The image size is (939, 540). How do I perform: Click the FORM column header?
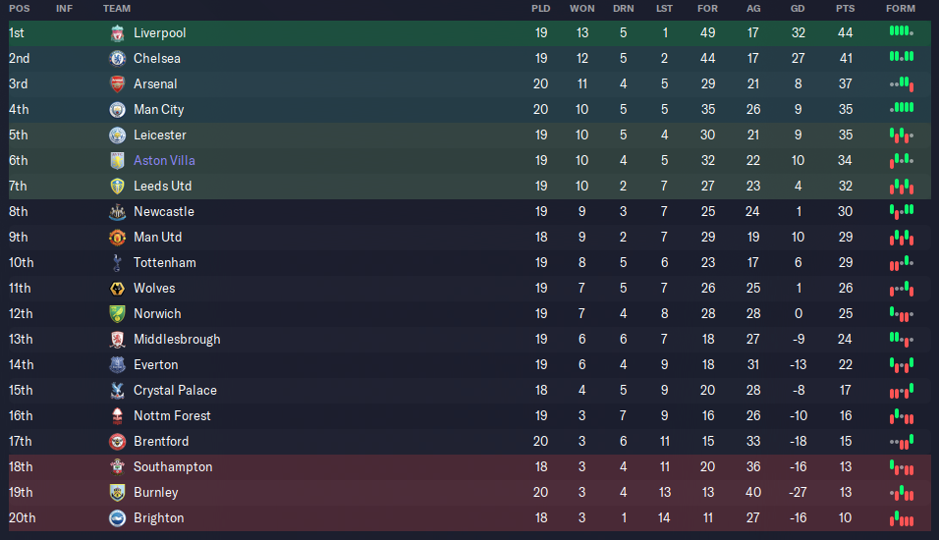pos(901,9)
